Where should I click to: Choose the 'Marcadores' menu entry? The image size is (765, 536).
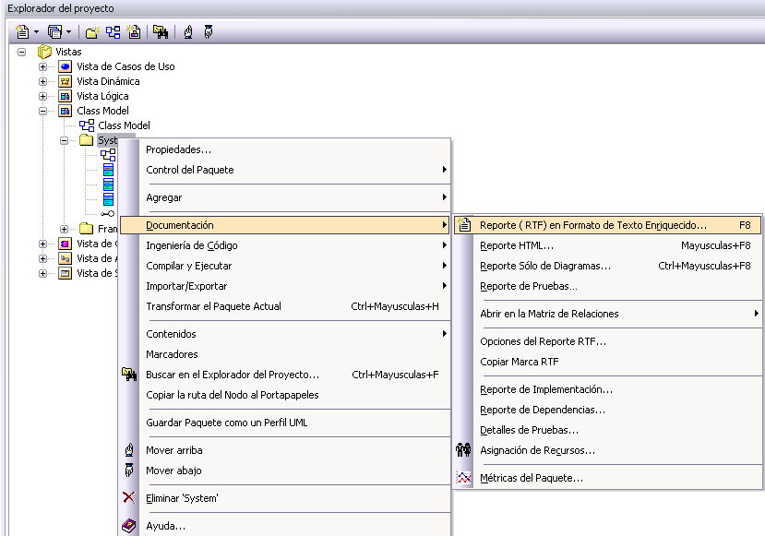285,354
